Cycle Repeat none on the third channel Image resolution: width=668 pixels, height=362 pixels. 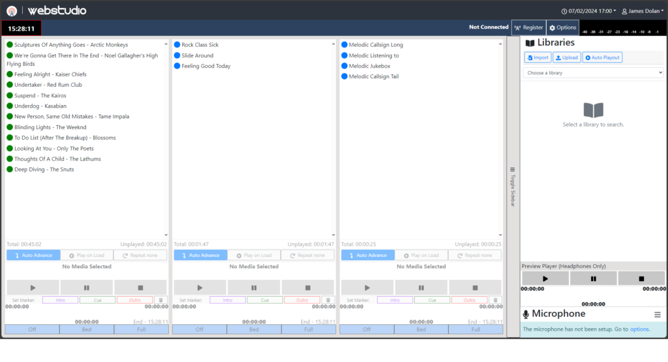(x=475, y=256)
